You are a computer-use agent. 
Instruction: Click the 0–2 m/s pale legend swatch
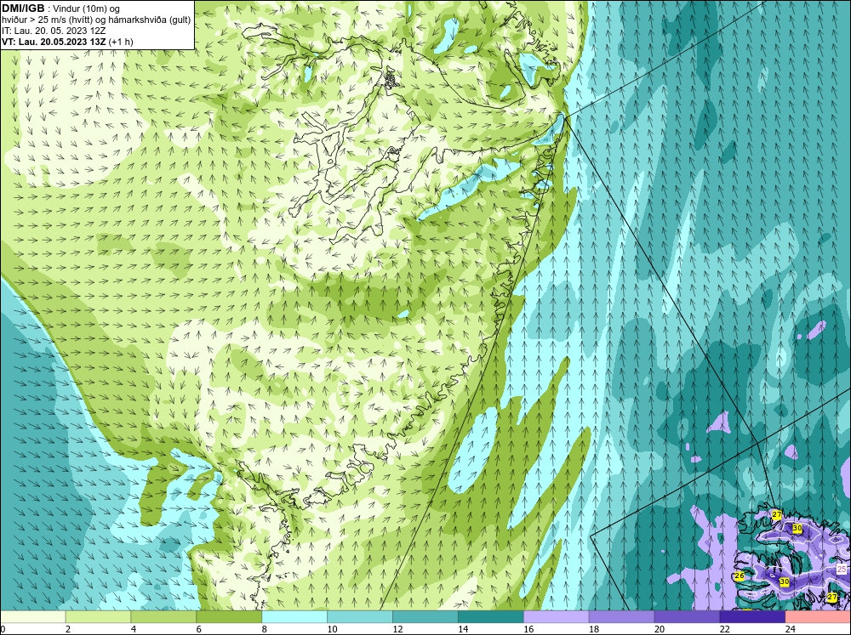(x=32, y=617)
